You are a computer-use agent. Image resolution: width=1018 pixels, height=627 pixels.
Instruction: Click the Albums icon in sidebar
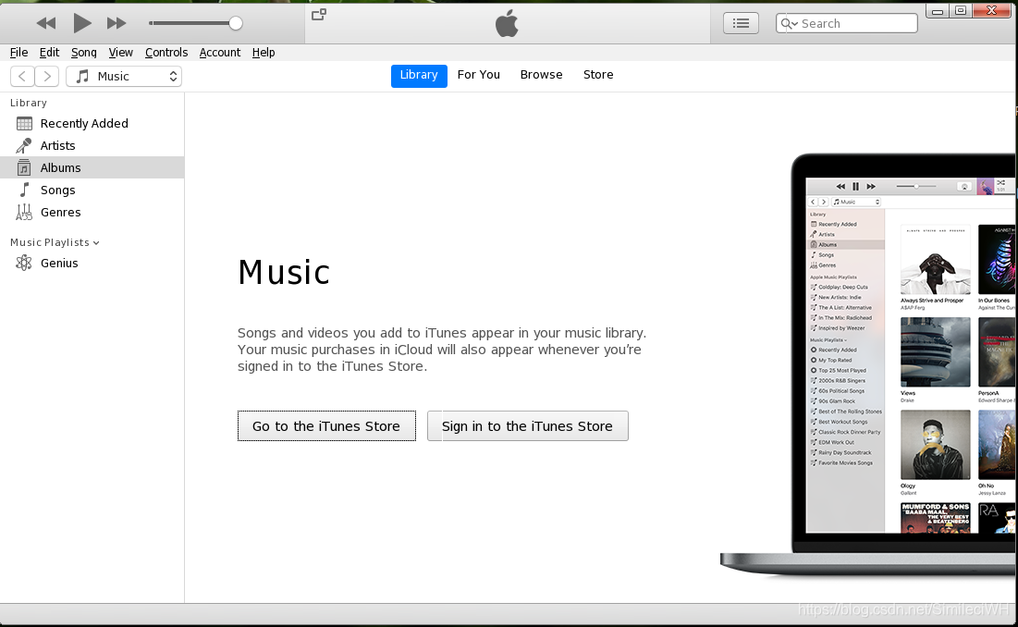[24, 167]
